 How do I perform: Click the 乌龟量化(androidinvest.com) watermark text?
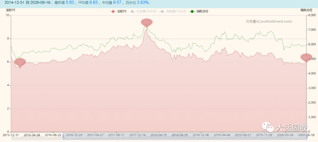pos(269,21)
